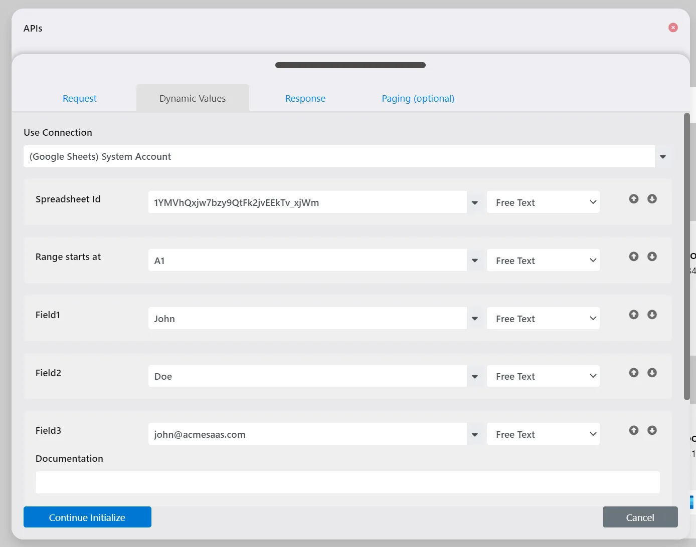Viewport: 696px width, 547px height.
Task: Open Field3 value suggestions arrow
Action: click(475, 434)
